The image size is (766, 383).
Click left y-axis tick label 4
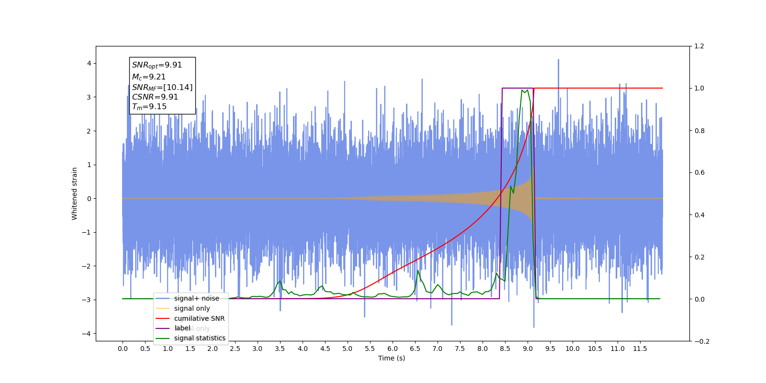[x=89, y=63]
